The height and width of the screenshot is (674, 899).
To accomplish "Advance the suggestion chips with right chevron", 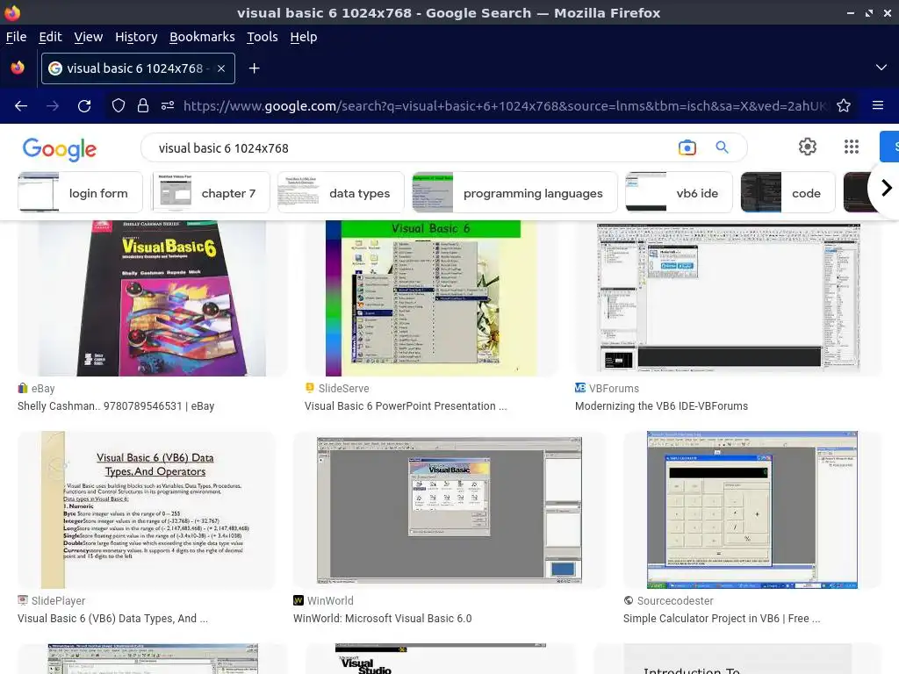I will (x=886, y=188).
